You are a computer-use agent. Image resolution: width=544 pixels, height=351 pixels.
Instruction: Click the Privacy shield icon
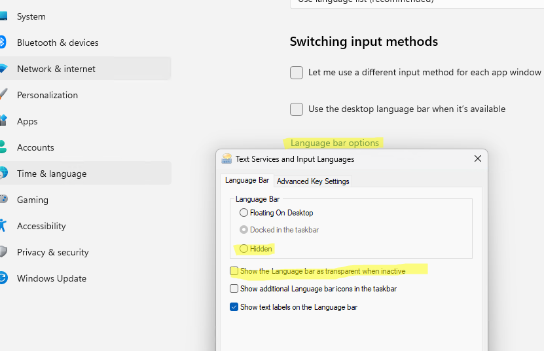pos(3,251)
